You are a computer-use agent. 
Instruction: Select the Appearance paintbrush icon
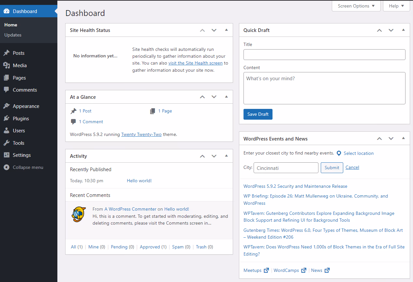[7, 106]
